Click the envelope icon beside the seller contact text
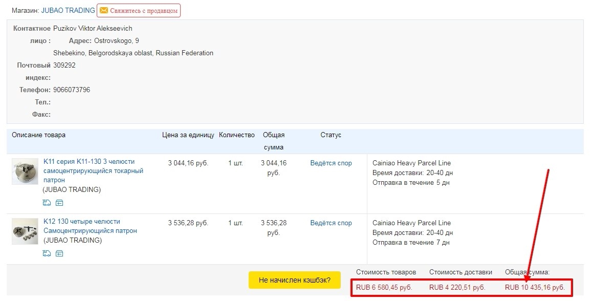591x301 pixels. point(104,11)
